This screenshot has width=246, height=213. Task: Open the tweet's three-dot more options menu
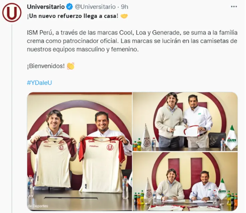point(234,7)
